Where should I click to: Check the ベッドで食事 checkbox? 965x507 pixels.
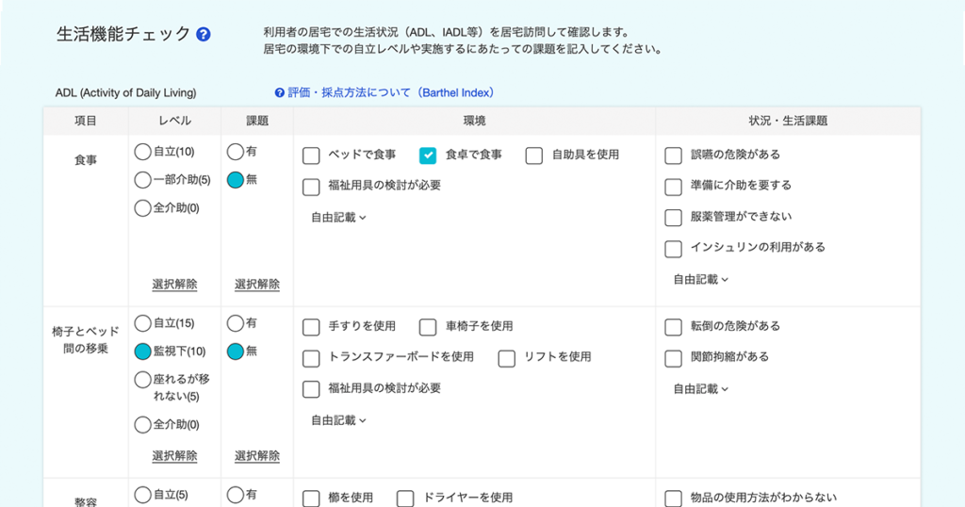311,155
